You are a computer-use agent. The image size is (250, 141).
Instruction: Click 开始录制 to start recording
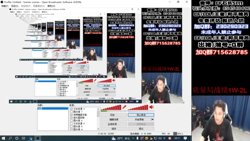point(139,120)
